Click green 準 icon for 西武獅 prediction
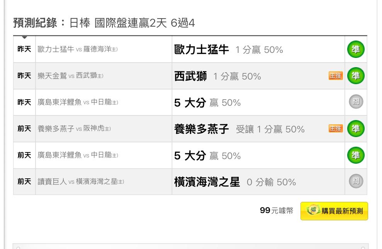The image size is (382, 249). click(x=356, y=76)
